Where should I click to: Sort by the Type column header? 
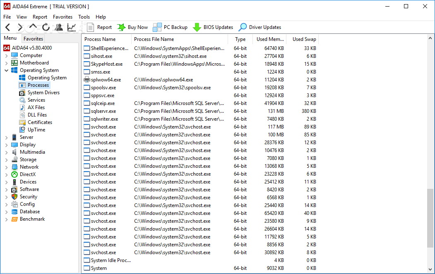(x=240, y=39)
